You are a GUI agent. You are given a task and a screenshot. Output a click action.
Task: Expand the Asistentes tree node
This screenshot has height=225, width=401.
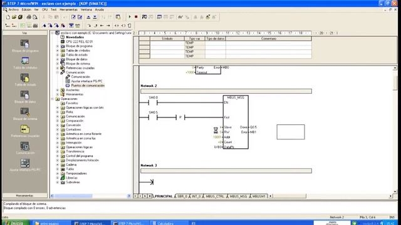point(58,90)
